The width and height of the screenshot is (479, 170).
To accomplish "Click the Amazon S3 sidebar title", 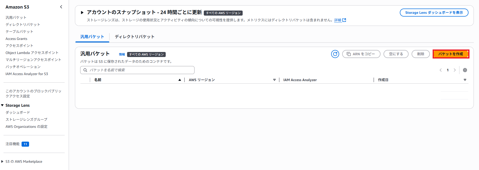I will 17,7.
